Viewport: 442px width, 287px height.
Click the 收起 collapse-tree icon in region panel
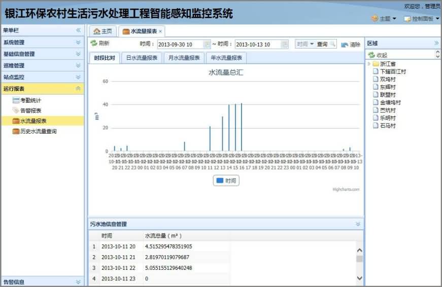(x=371, y=55)
